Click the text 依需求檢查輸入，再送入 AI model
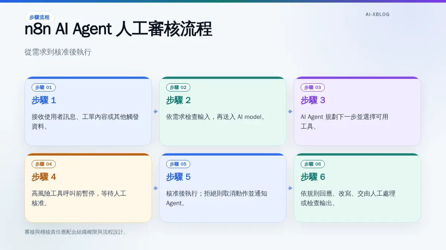Viewport: 446px width, 250px height. (x=216, y=117)
